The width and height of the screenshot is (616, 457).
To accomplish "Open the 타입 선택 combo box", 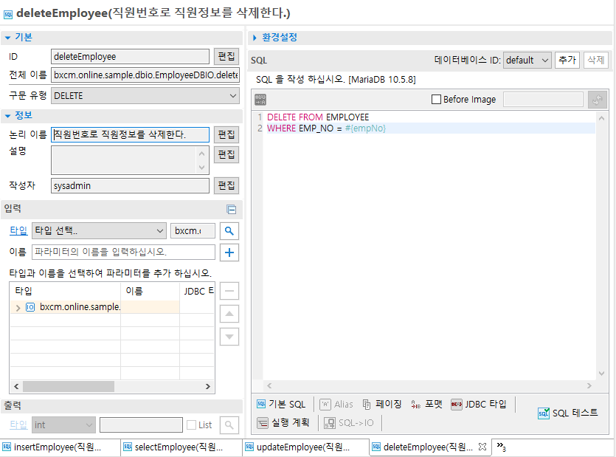I will click(99, 231).
